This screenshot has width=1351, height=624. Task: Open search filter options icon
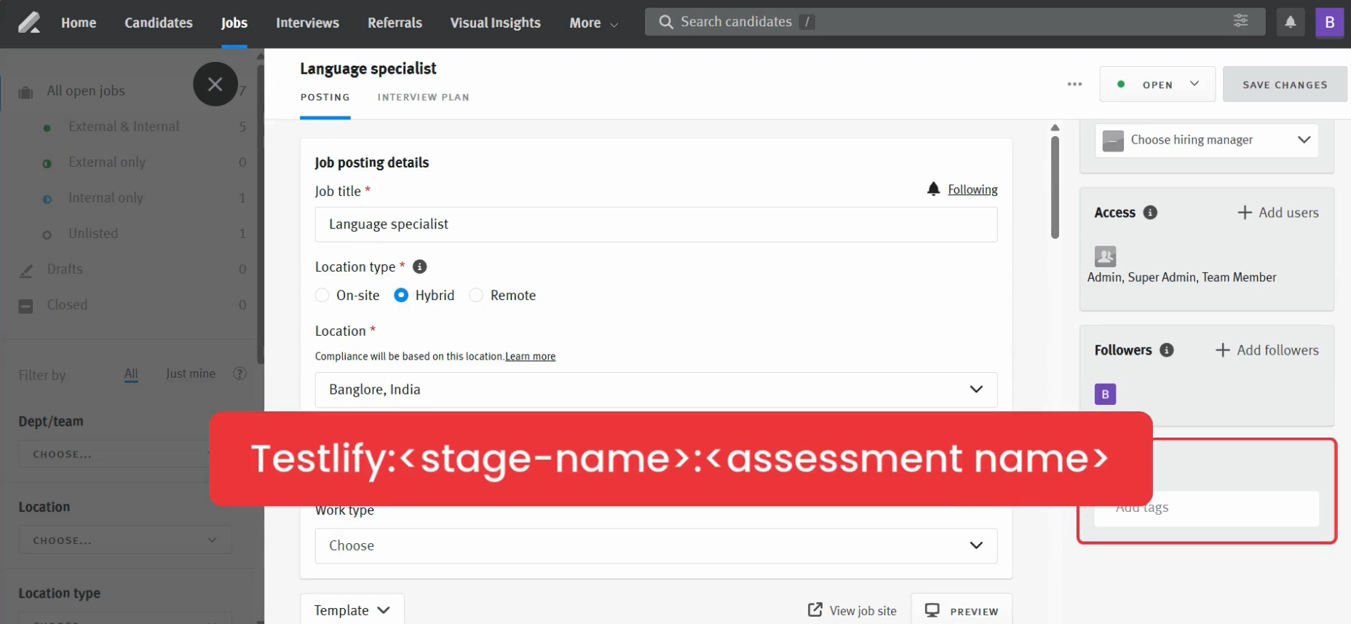[x=1241, y=21]
